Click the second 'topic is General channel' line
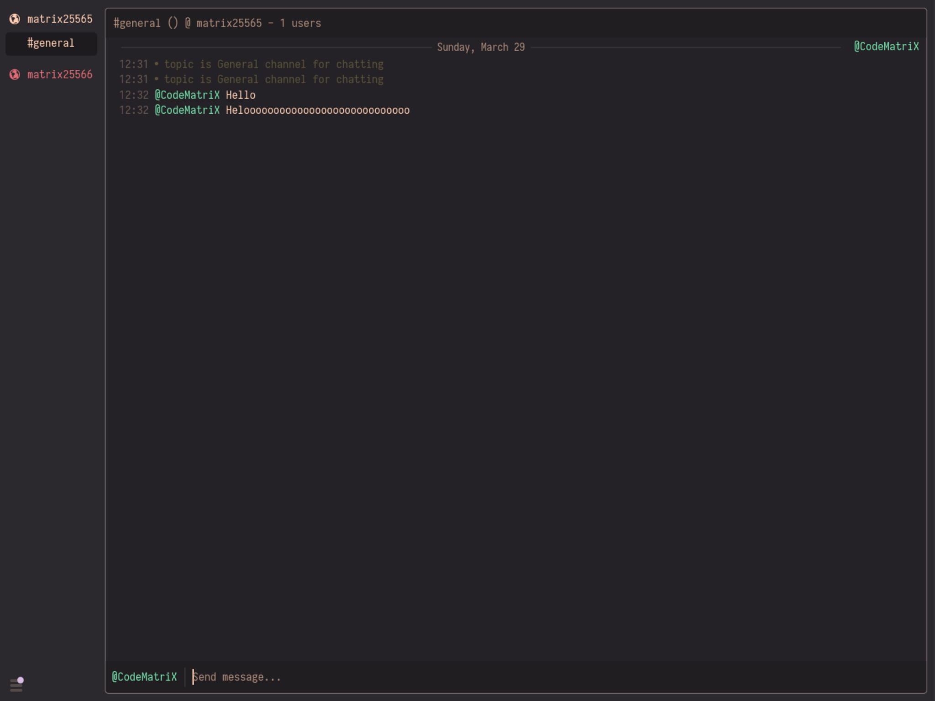 pyautogui.click(x=273, y=79)
